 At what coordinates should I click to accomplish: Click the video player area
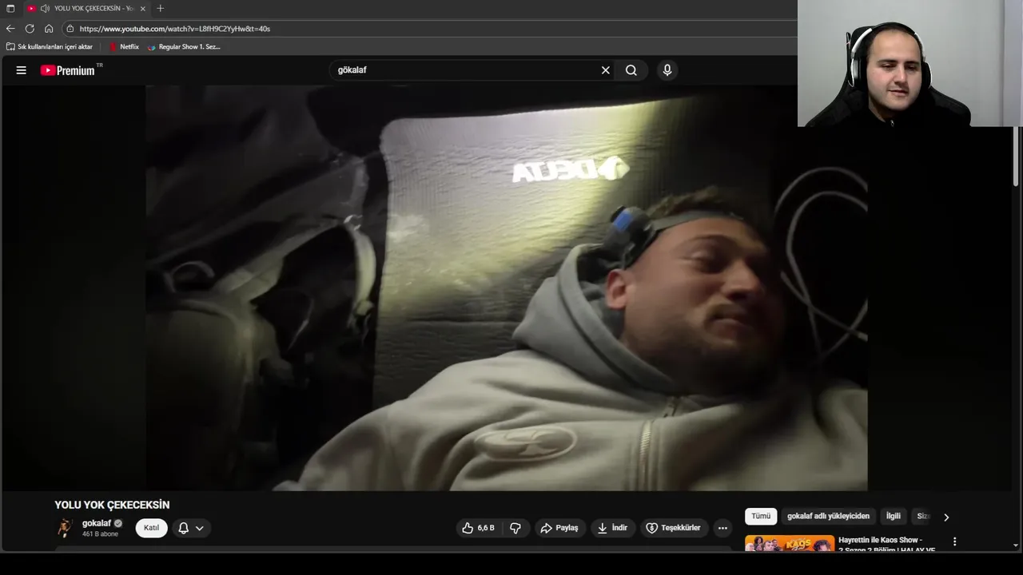[506, 288]
